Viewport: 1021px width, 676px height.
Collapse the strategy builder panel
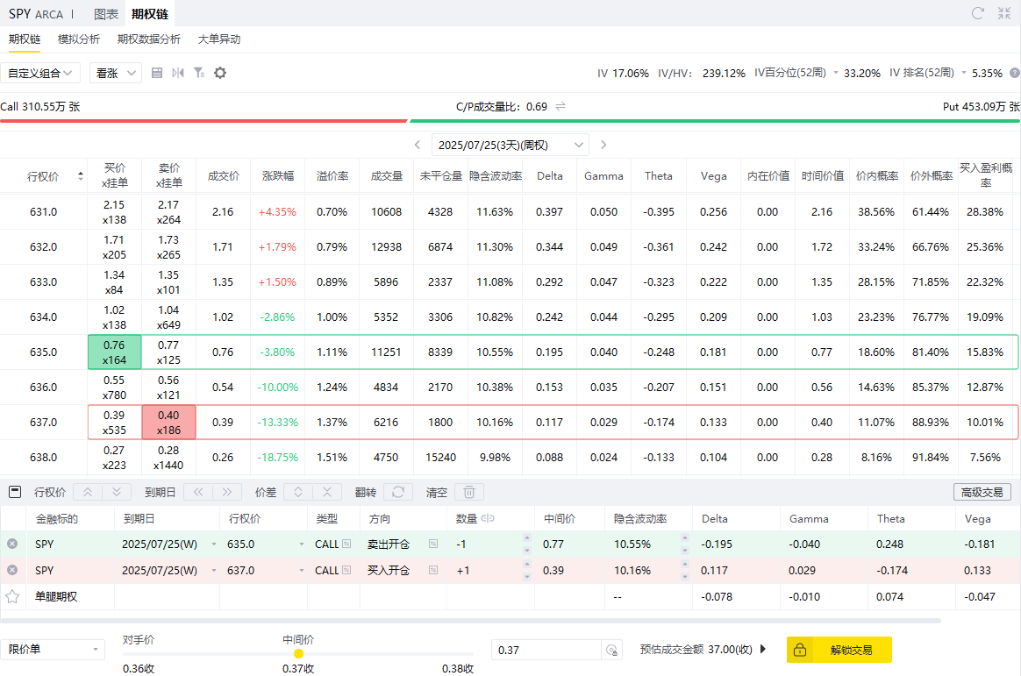(x=14, y=493)
